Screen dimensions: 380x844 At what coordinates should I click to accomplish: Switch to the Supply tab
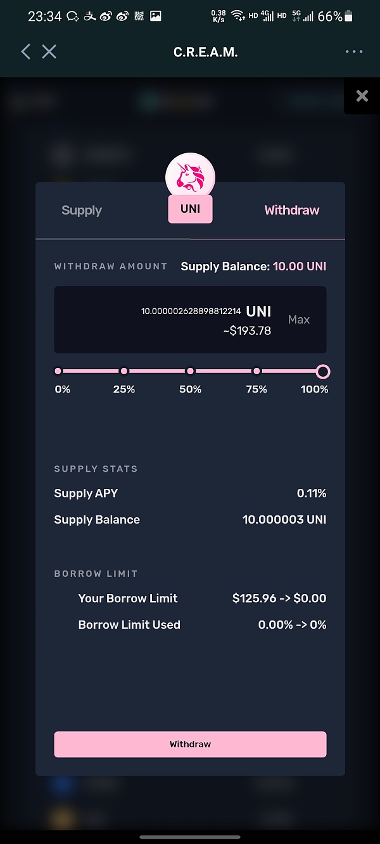point(82,210)
